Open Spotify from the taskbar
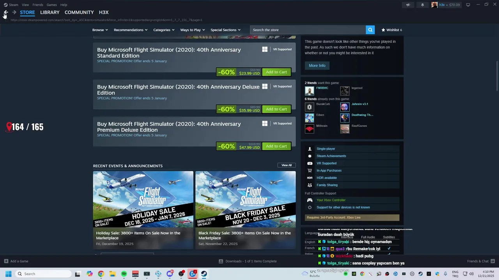Image resolution: width=499 pixels, height=280 pixels. tap(124, 274)
